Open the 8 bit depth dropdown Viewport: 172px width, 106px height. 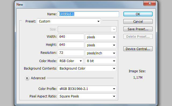pos(101,61)
